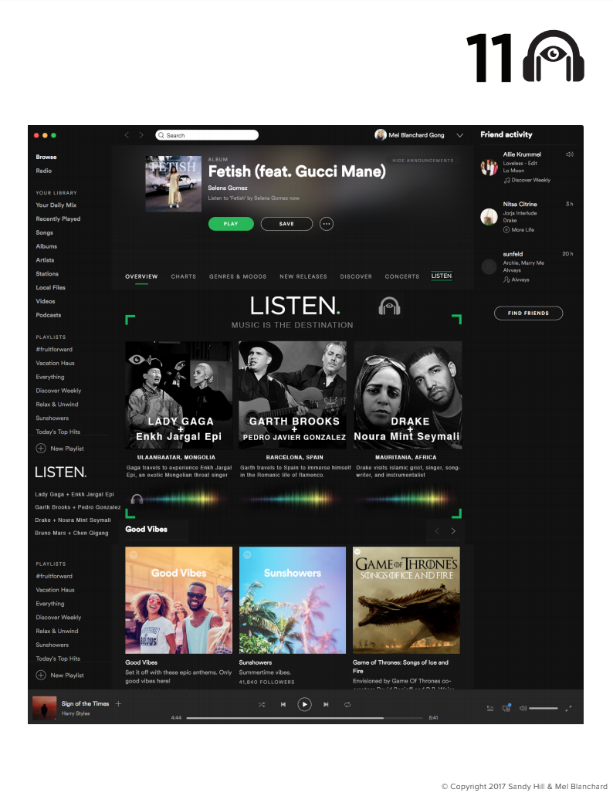
Task: Click upper New Playlist plus icon
Action: click(41, 449)
